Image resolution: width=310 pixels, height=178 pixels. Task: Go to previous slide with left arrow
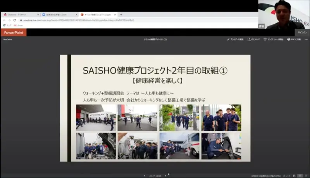145,176
